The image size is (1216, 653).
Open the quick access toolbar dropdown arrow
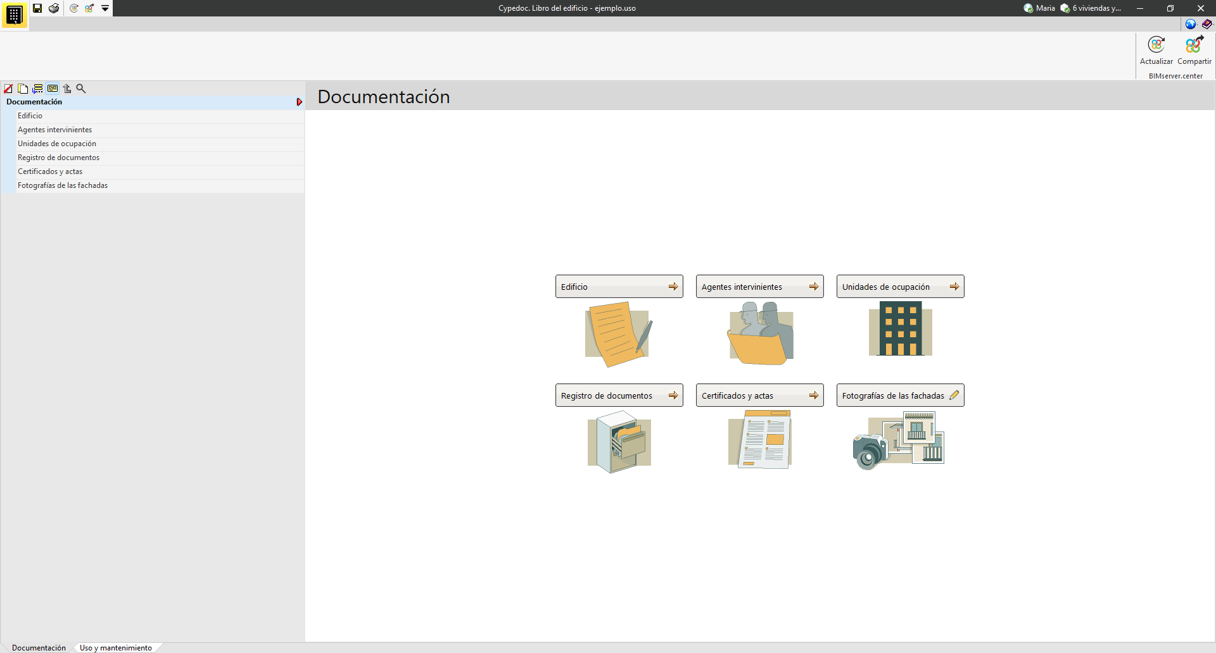coord(105,8)
